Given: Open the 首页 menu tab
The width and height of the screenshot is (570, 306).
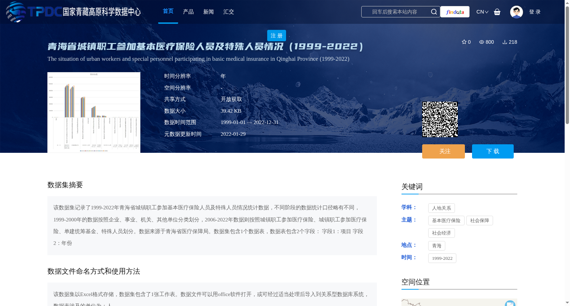Looking at the screenshot, I should (x=168, y=11).
